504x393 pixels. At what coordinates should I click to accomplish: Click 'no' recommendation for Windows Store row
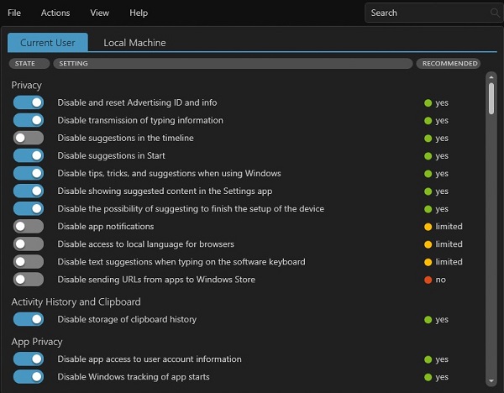tap(440, 280)
